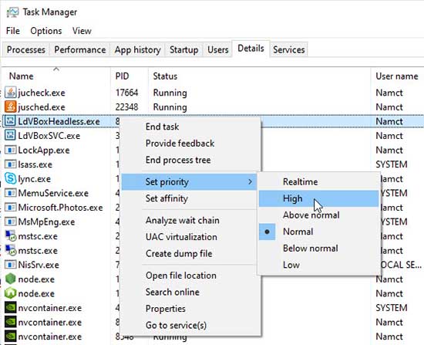Viewport: 424px width, 345px height.
Task: Select the Normal priority radio option
Action: tap(298, 232)
